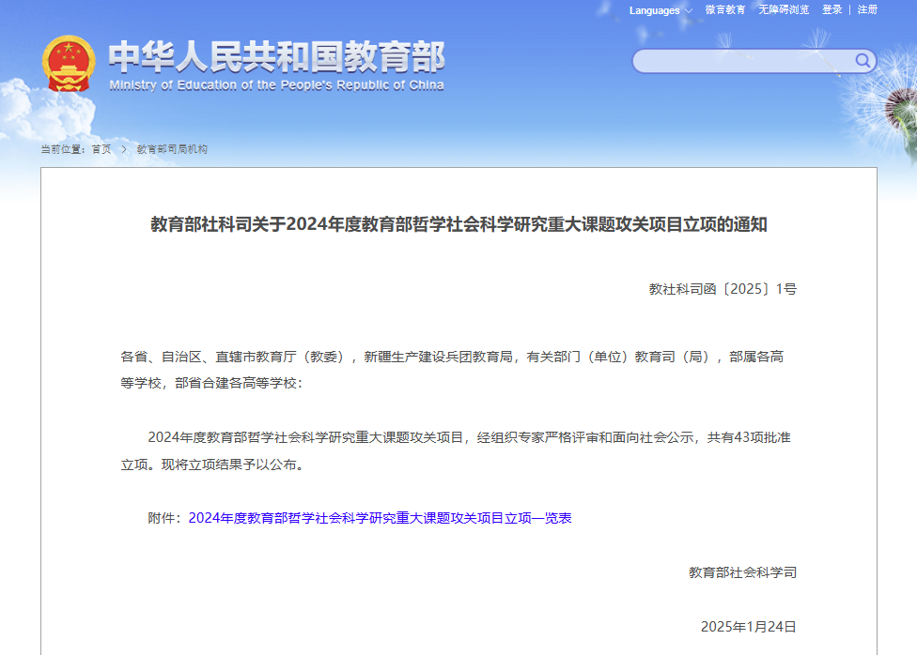Click the notice headline about 重大课题攻关项目立项
Screen dimensions: 917x655
coord(458,225)
